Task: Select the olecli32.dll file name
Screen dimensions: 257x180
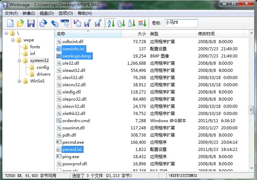Action: pos(73,78)
